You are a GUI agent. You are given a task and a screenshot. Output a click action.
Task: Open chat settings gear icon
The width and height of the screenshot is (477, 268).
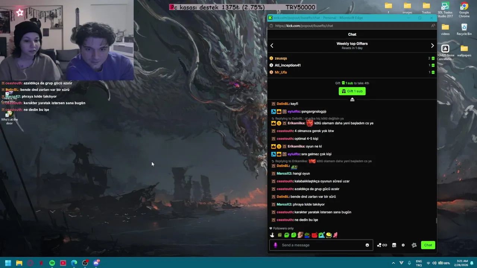pyautogui.click(x=403, y=245)
